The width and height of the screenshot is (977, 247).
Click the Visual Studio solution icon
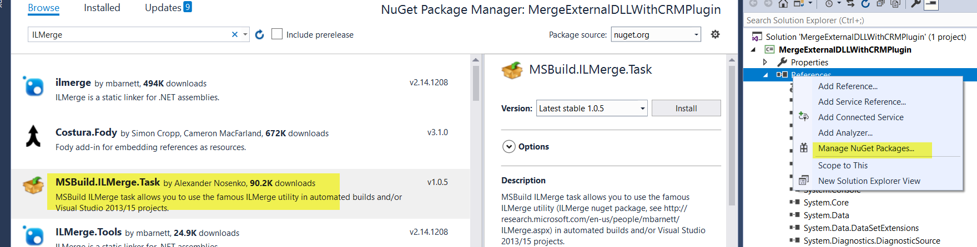pyautogui.click(x=757, y=37)
